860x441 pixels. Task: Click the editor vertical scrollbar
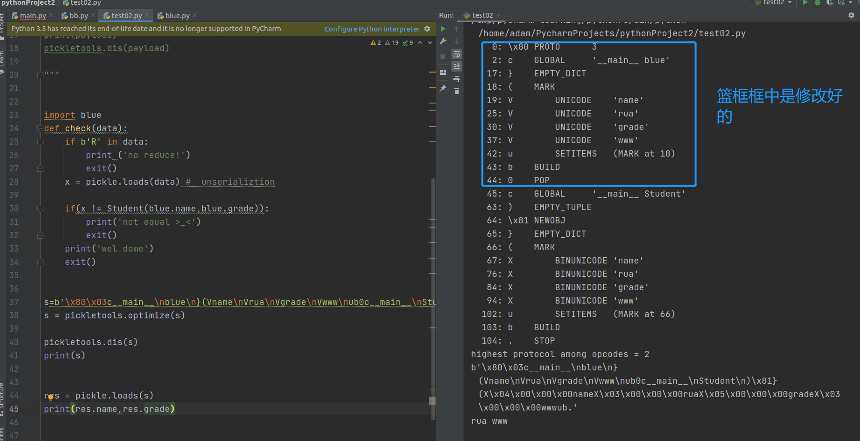coord(433,299)
